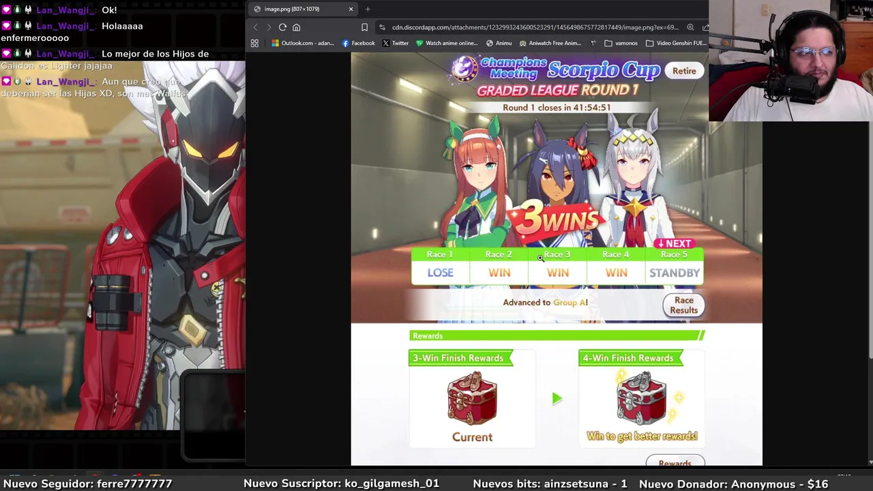Open the apps grid icon in bookmarks bar
Viewport: 873px width, 491px height.
(x=254, y=43)
